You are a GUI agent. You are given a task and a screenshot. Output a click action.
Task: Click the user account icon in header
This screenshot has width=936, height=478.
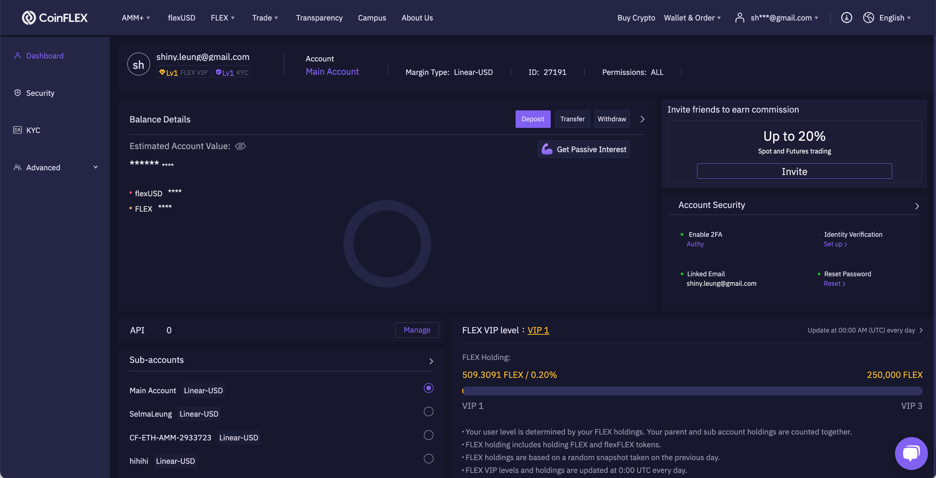coord(740,18)
